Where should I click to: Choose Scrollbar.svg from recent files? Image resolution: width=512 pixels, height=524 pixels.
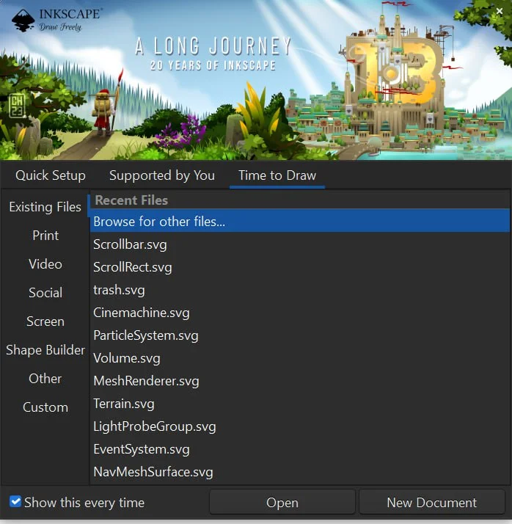[x=130, y=244]
